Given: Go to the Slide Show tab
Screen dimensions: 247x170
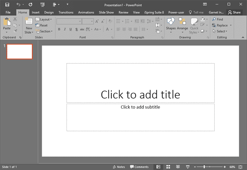Looking at the screenshot, I should [x=106, y=13].
